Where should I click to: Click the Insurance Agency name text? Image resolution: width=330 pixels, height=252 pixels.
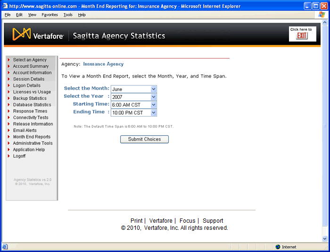point(103,64)
